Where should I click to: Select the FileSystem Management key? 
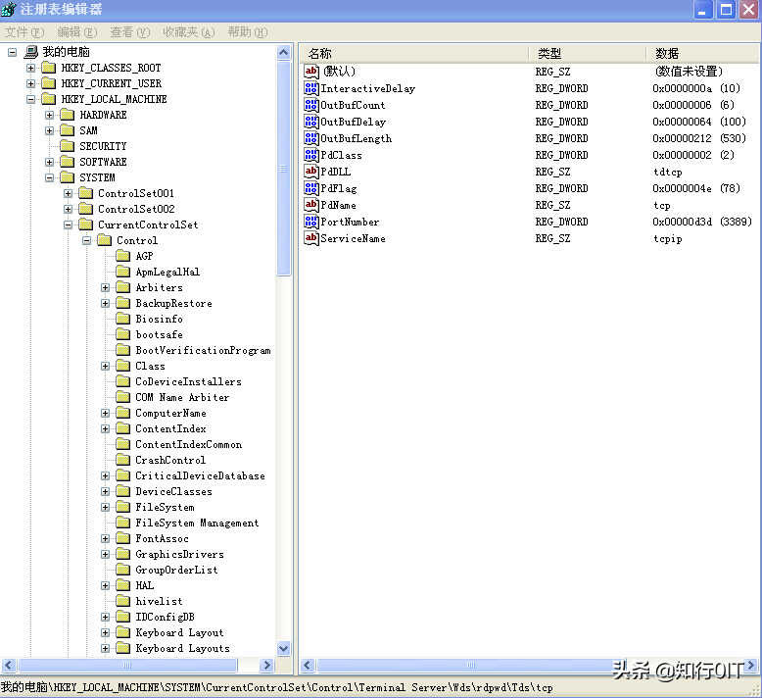point(197,523)
